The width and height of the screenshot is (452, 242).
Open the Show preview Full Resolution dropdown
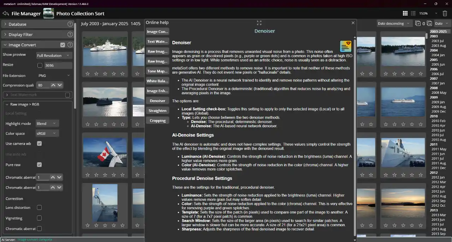coord(54,55)
